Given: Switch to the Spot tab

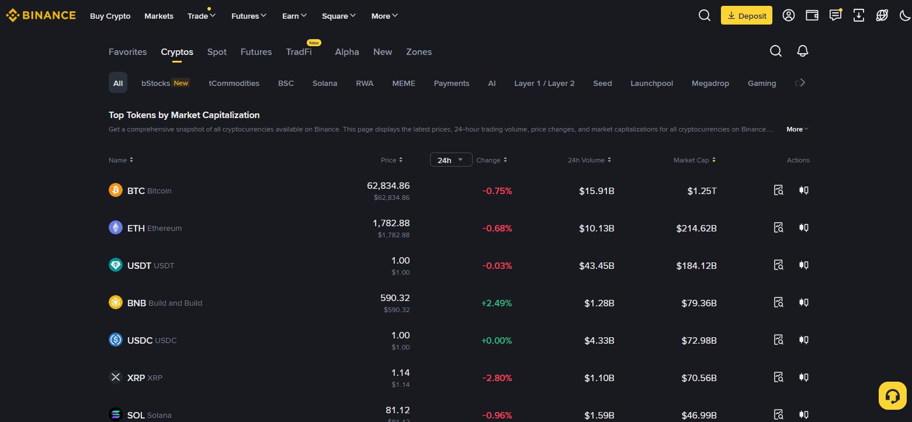Looking at the screenshot, I should (x=217, y=51).
